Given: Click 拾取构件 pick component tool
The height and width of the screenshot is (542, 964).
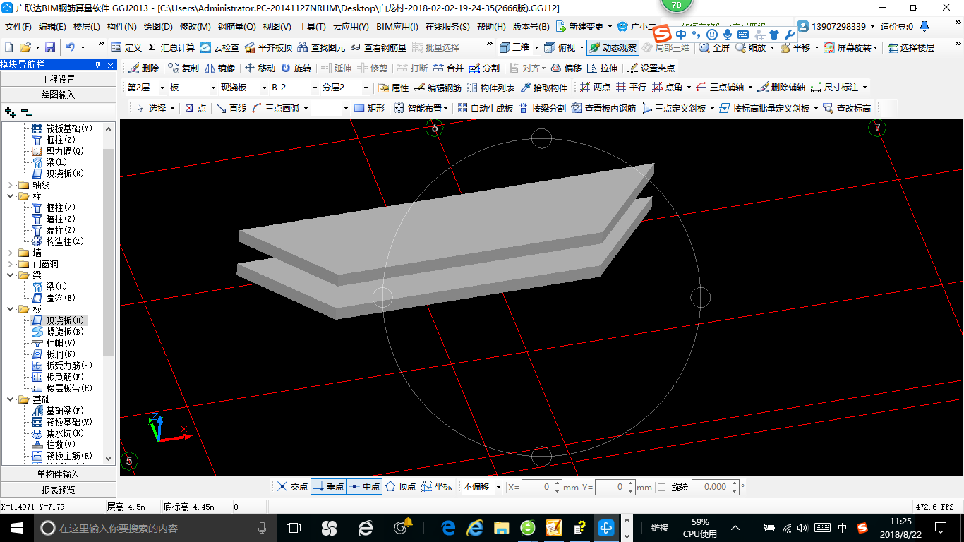Looking at the screenshot, I should point(544,88).
